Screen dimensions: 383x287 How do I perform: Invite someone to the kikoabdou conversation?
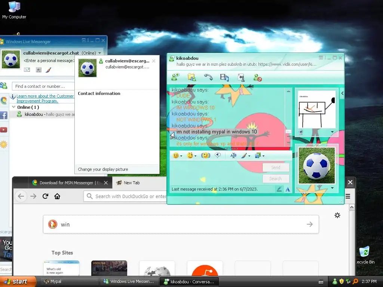pyautogui.click(x=175, y=77)
